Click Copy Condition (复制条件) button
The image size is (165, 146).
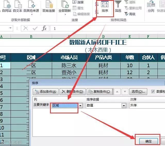(x=100, y=92)
